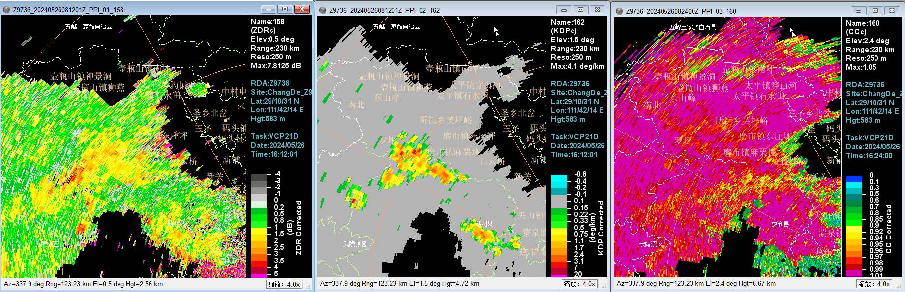Close the PPI_02_162 KDP window
Screen dimensions: 905x292
pos(597,10)
